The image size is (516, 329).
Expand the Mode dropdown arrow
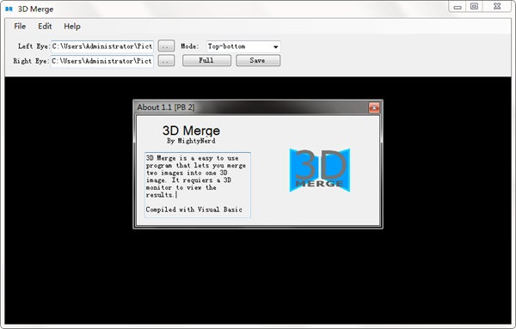(276, 46)
